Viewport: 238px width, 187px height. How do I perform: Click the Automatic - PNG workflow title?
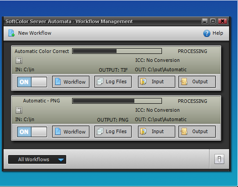point(41,101)
